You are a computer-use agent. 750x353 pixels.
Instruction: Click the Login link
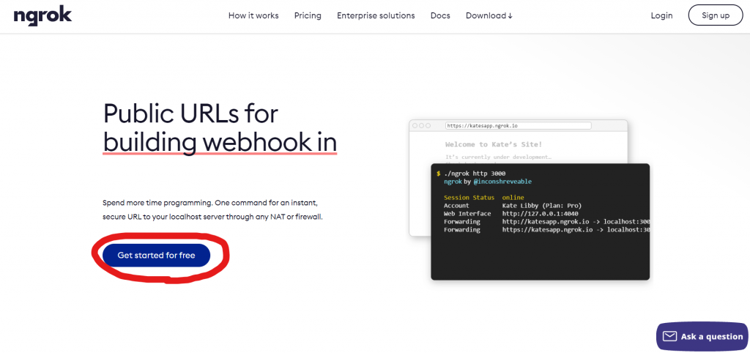(x=661, y=16)
